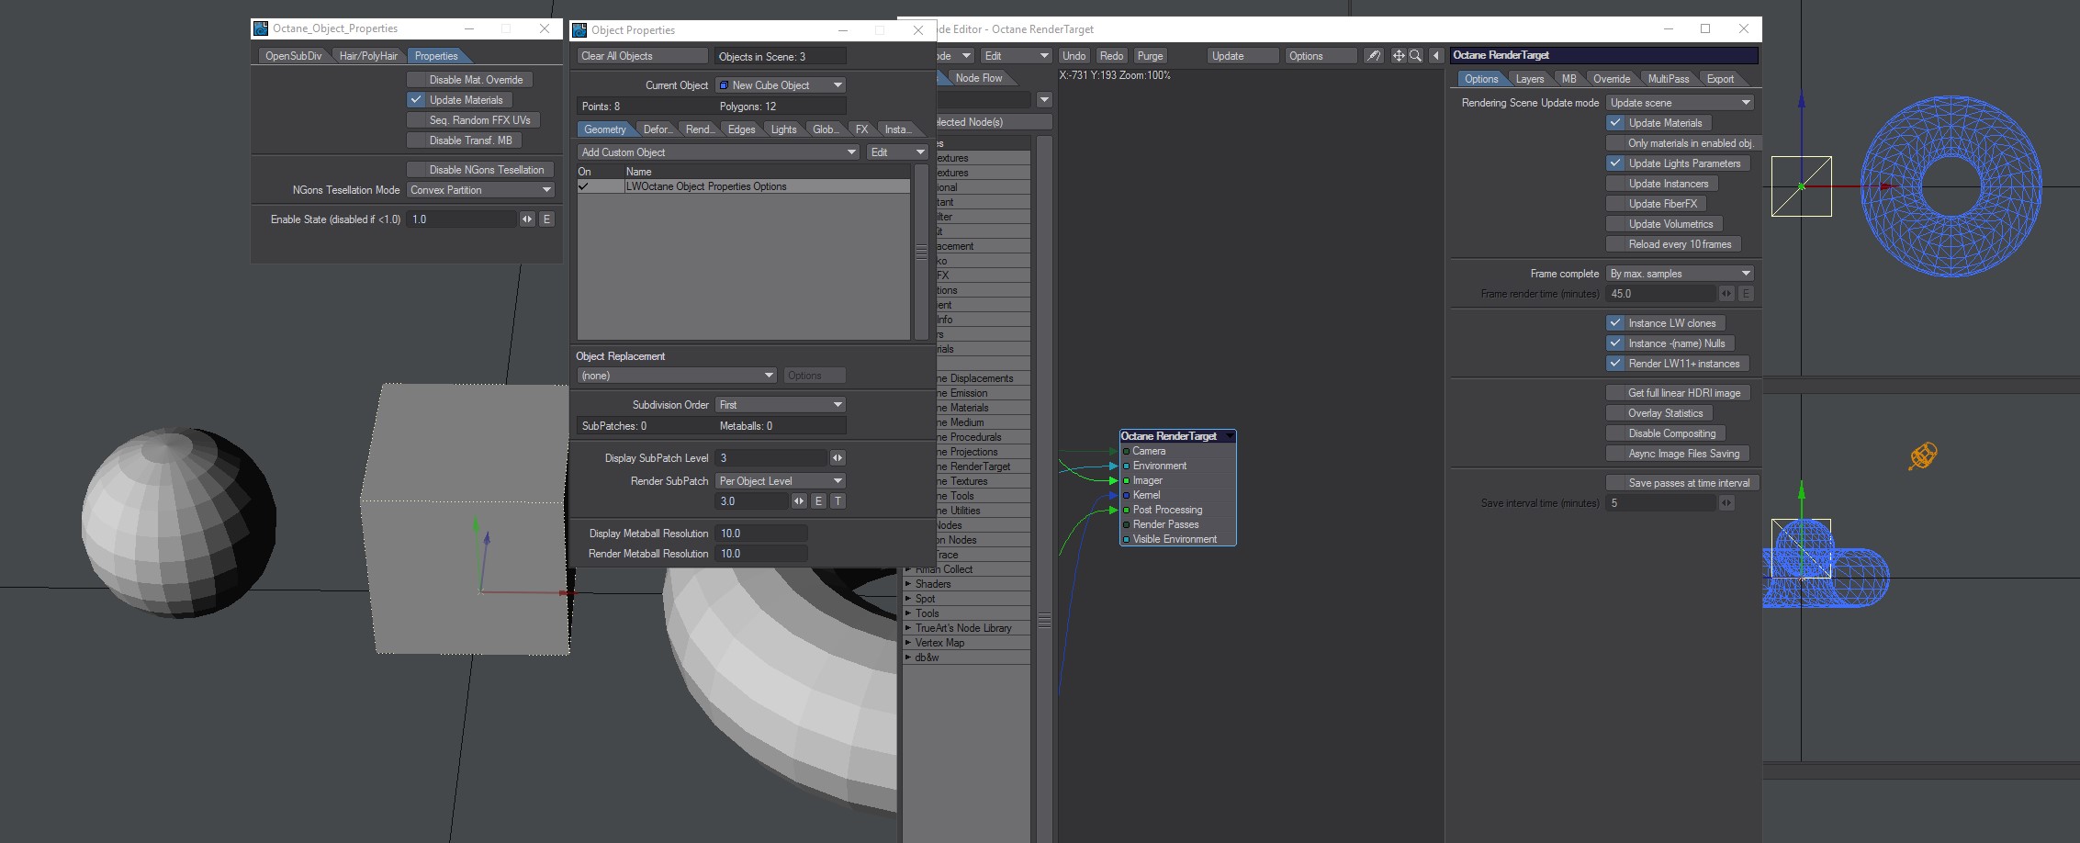
Task: Click the arrows slider beside Render SubPatch value 3.0
Action: pyautogui.click(x=799, y=501)
